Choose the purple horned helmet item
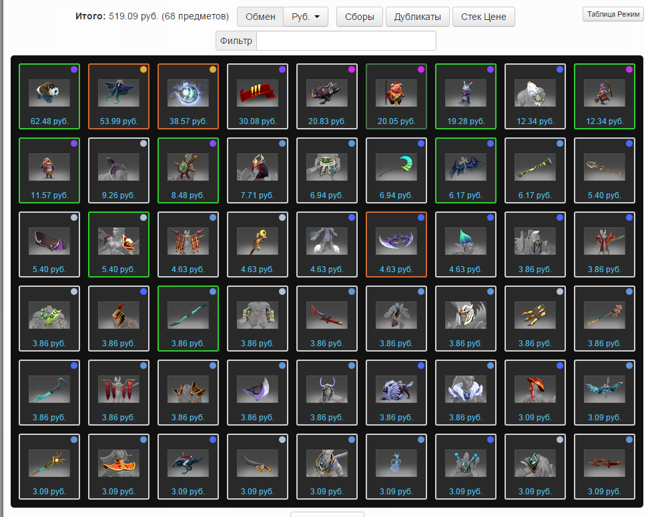Image resolution: width=646 pixels, height=517 pixels. click(327, 393)
